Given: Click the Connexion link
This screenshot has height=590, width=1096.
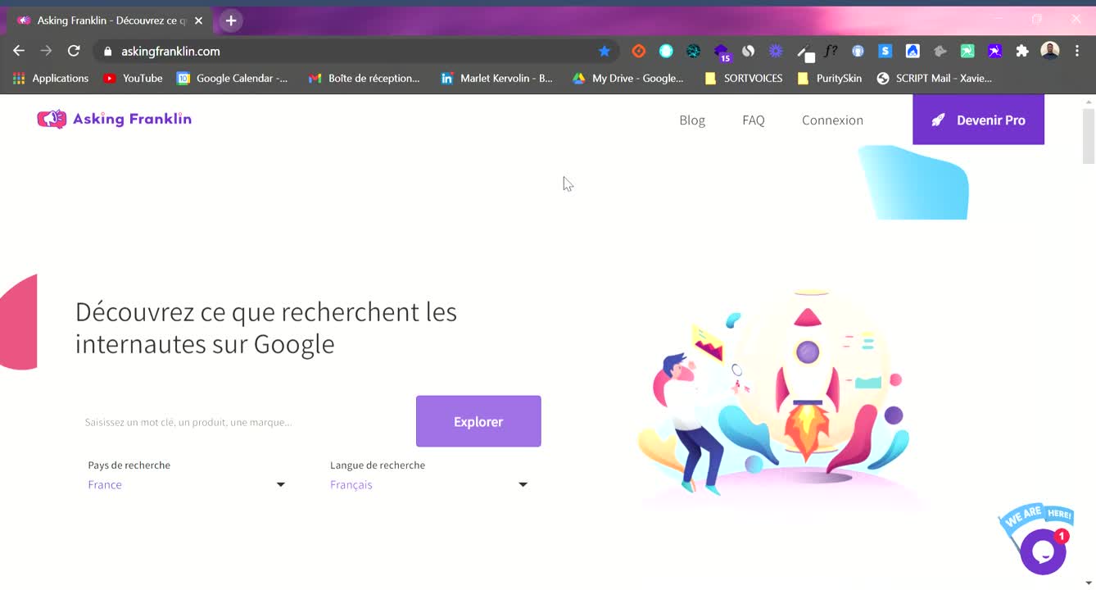Looking at the screenshot, I should pyautogui.click(x=832, y=120).
